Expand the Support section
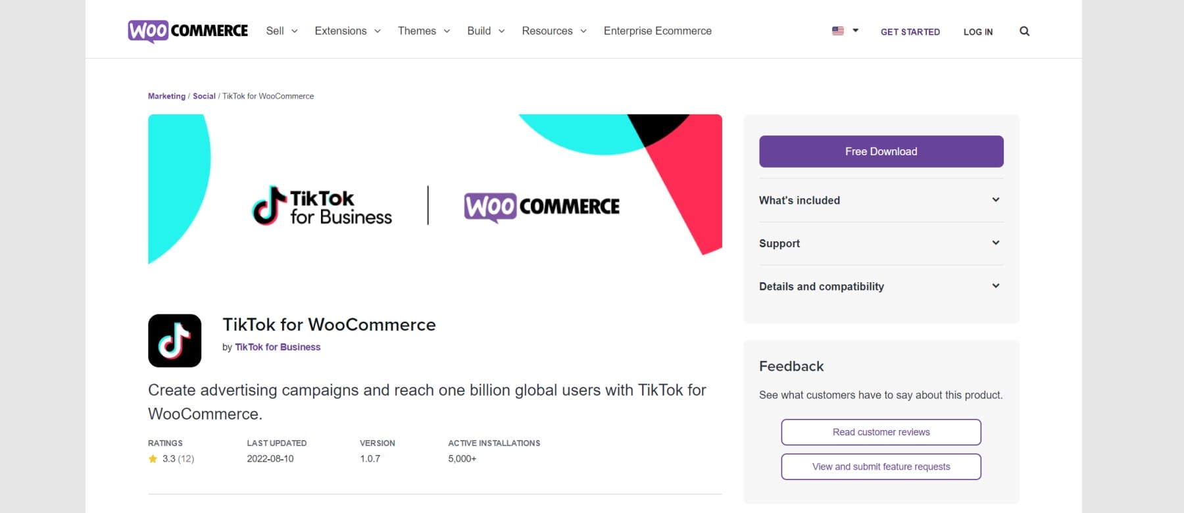The image size is (1184, 513). coord(881,243)
